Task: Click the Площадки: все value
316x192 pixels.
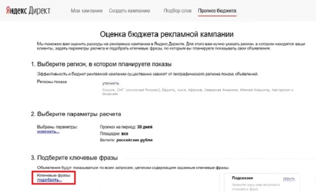Action: (x=114, y=134)
